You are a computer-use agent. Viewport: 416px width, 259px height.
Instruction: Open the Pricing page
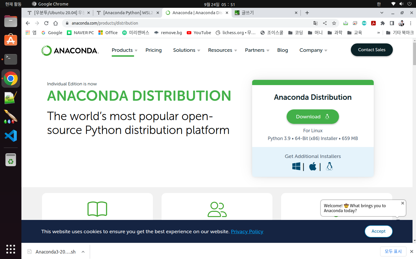point(154,50)
